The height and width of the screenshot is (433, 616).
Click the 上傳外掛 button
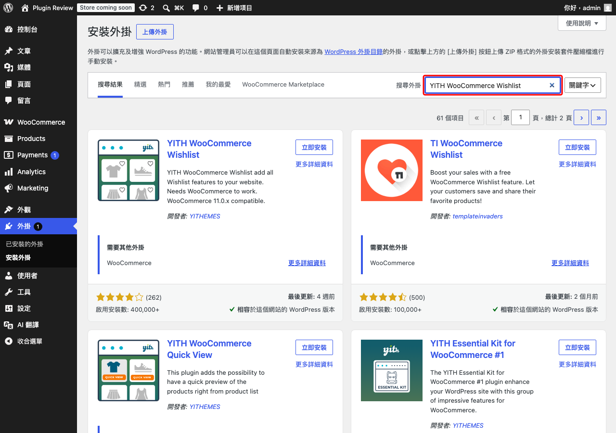(155, 32)
